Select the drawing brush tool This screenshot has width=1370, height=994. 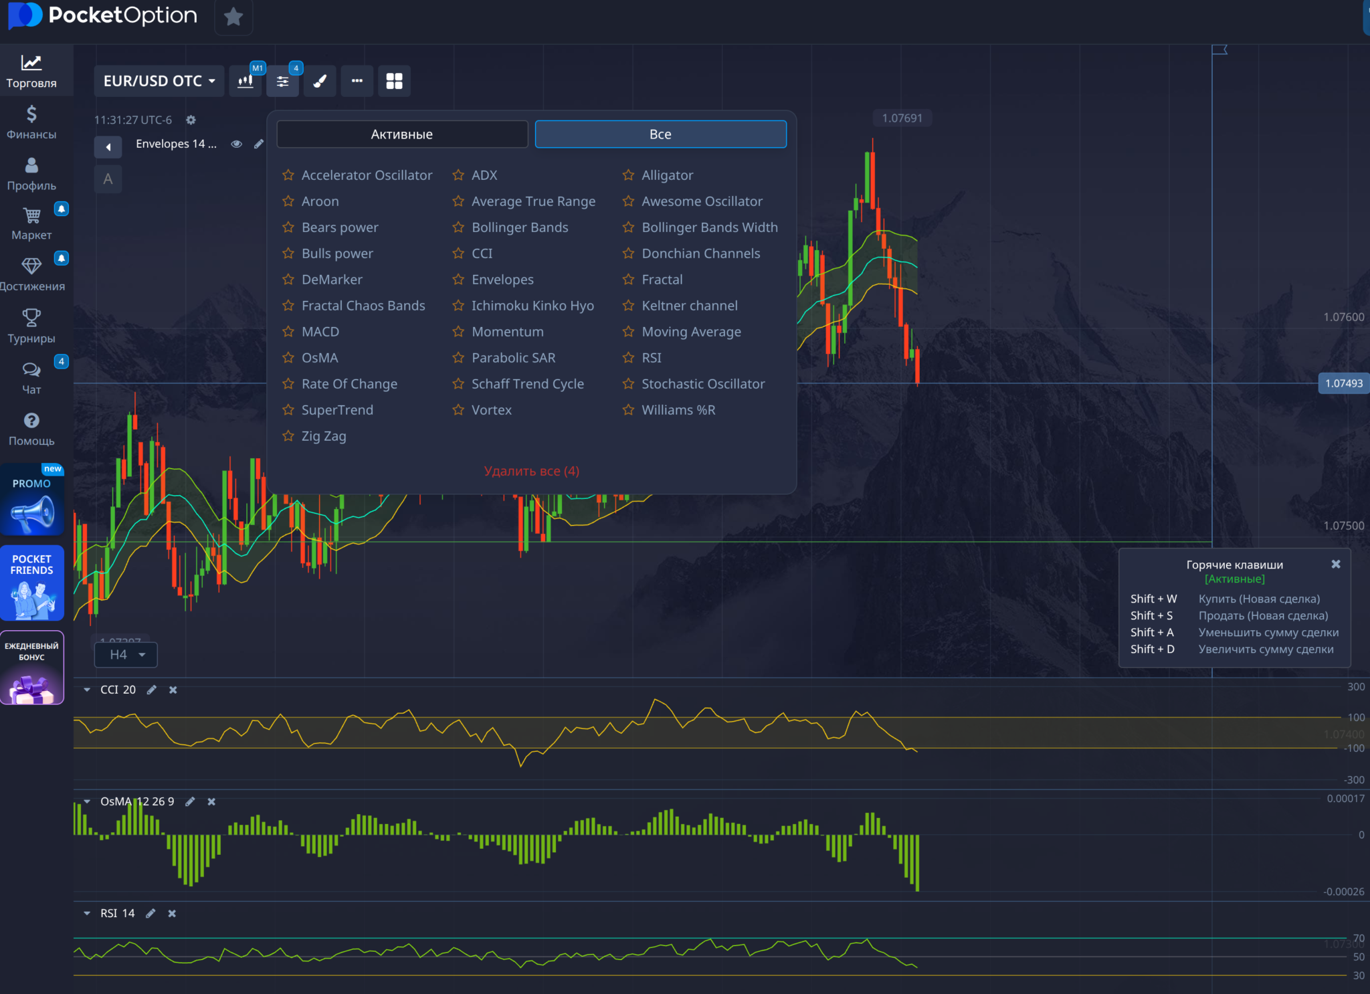tap(320, 81)
